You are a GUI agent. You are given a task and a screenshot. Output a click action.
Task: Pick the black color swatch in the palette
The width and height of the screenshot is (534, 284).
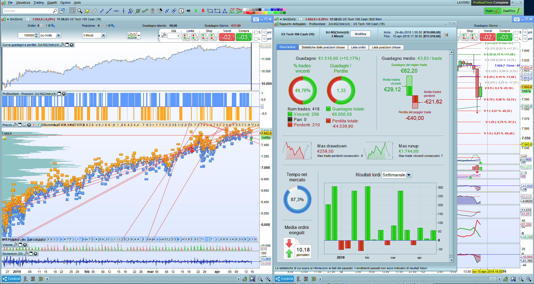260,9
